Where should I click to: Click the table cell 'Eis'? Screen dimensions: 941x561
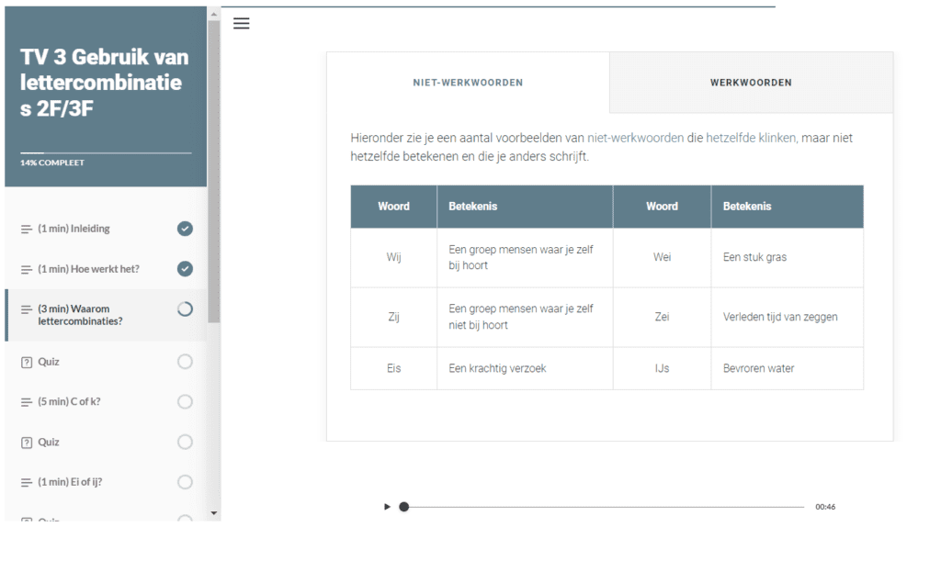click(x=393, y=368)
